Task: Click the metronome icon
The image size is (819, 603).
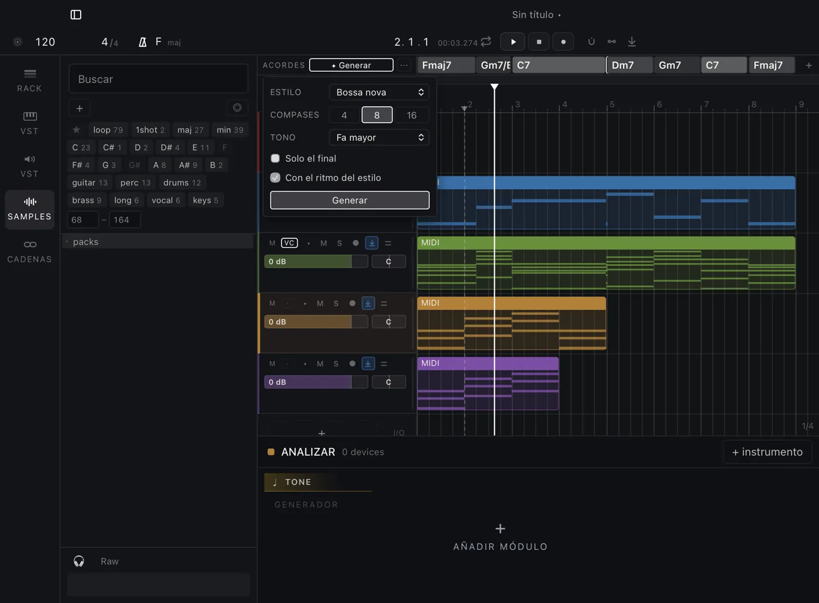Action: (x=142, y=42)
